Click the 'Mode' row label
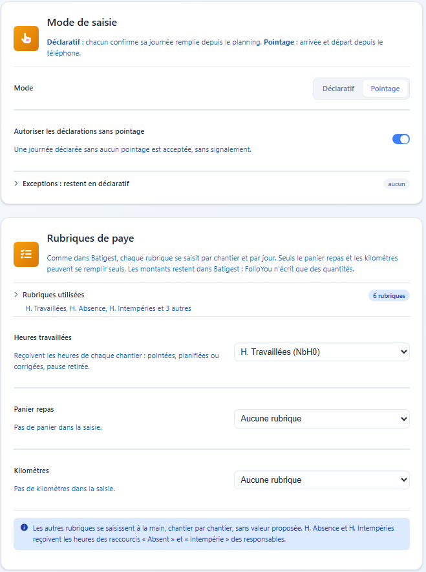426x572 pixels. click(23, 88)
